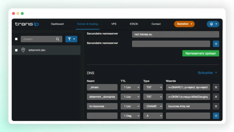
Task: Delete the _dmarc DNS record
Action: point(216,87)
